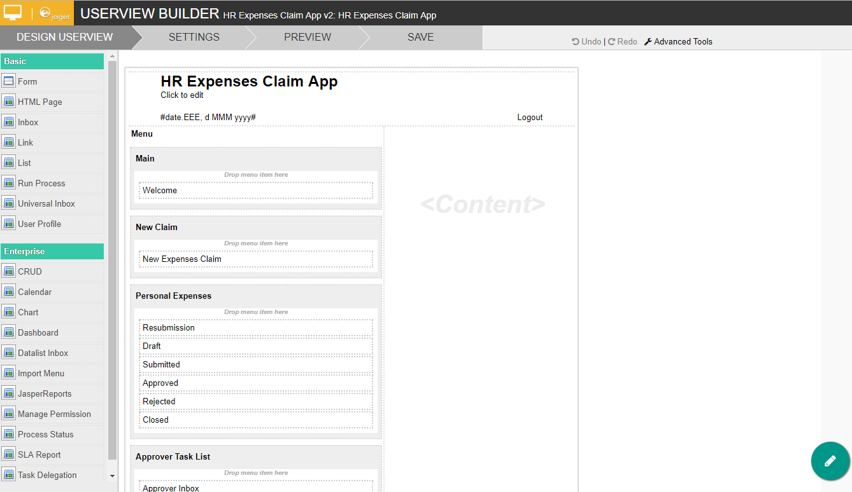852x492 pixels.
Task: Open Advanced Tools
Action: coord(679,41)
